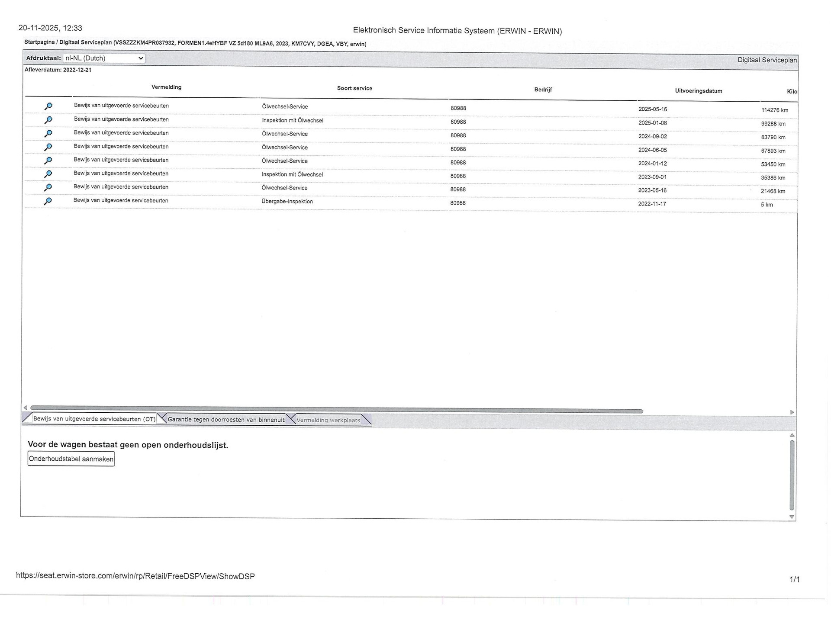Click the horizontal table scrollbar thumb
The height and width of the screenshot is (623, 831).
tap(336, 410)
